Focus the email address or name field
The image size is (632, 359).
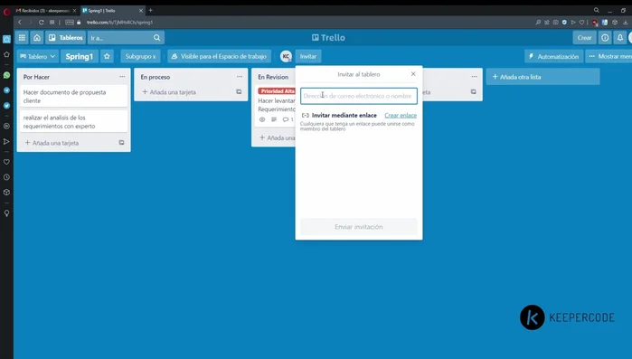click(359, 96)
